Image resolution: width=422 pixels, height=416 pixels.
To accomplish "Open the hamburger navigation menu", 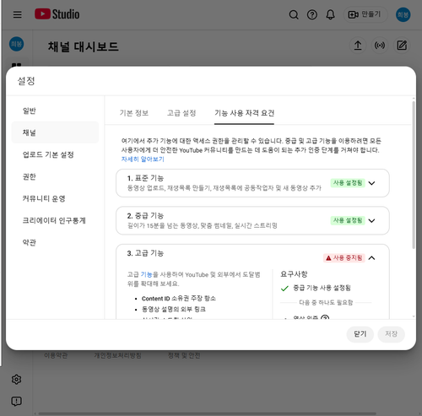I will (x=18, y=14).
